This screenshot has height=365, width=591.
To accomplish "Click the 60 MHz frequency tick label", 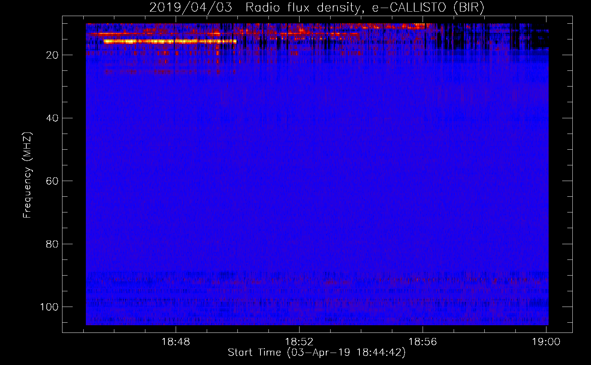I will (52, 181).
